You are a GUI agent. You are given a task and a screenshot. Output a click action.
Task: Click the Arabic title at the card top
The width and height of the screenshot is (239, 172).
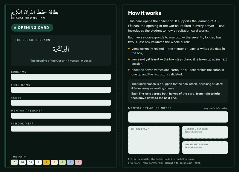[x=34, y=13]
